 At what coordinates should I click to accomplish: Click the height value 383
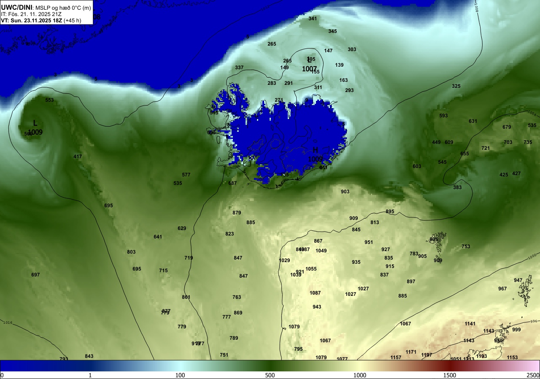click(457, 187)
